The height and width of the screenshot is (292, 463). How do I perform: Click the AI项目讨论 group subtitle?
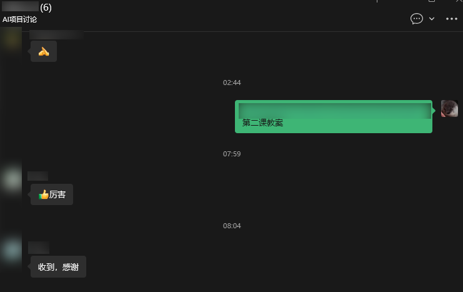19,19
